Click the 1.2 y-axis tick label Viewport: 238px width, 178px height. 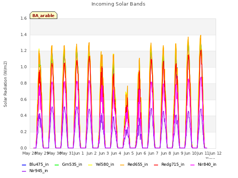(23, 51)
